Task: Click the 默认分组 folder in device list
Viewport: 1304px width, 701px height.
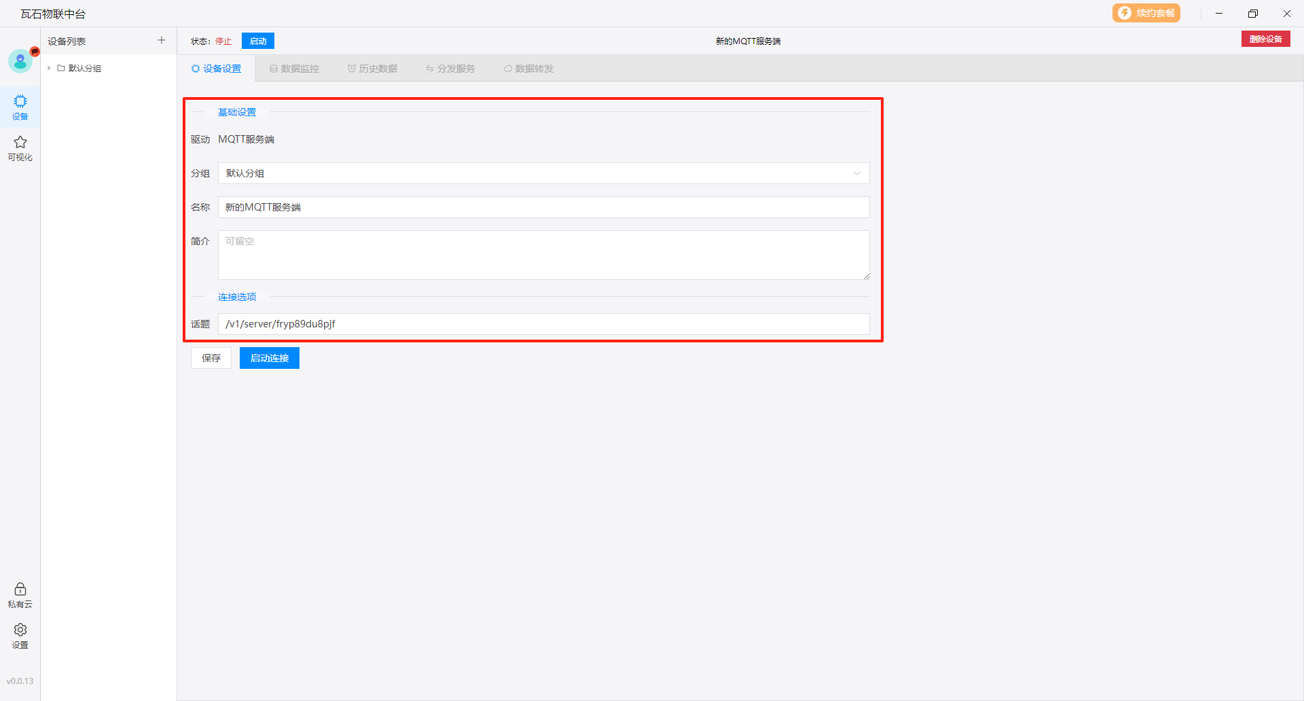Action: click(x=84, y=69)
